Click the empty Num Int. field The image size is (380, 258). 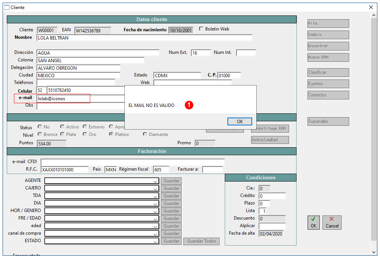246,53
